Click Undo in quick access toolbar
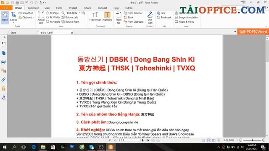Screen dimensions: 269x151 (x=32, y=3)
